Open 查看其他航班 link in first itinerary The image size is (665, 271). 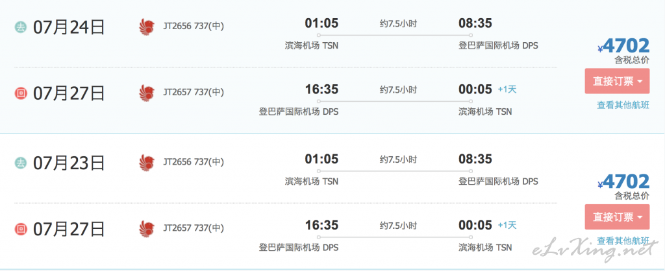point(623,106)
